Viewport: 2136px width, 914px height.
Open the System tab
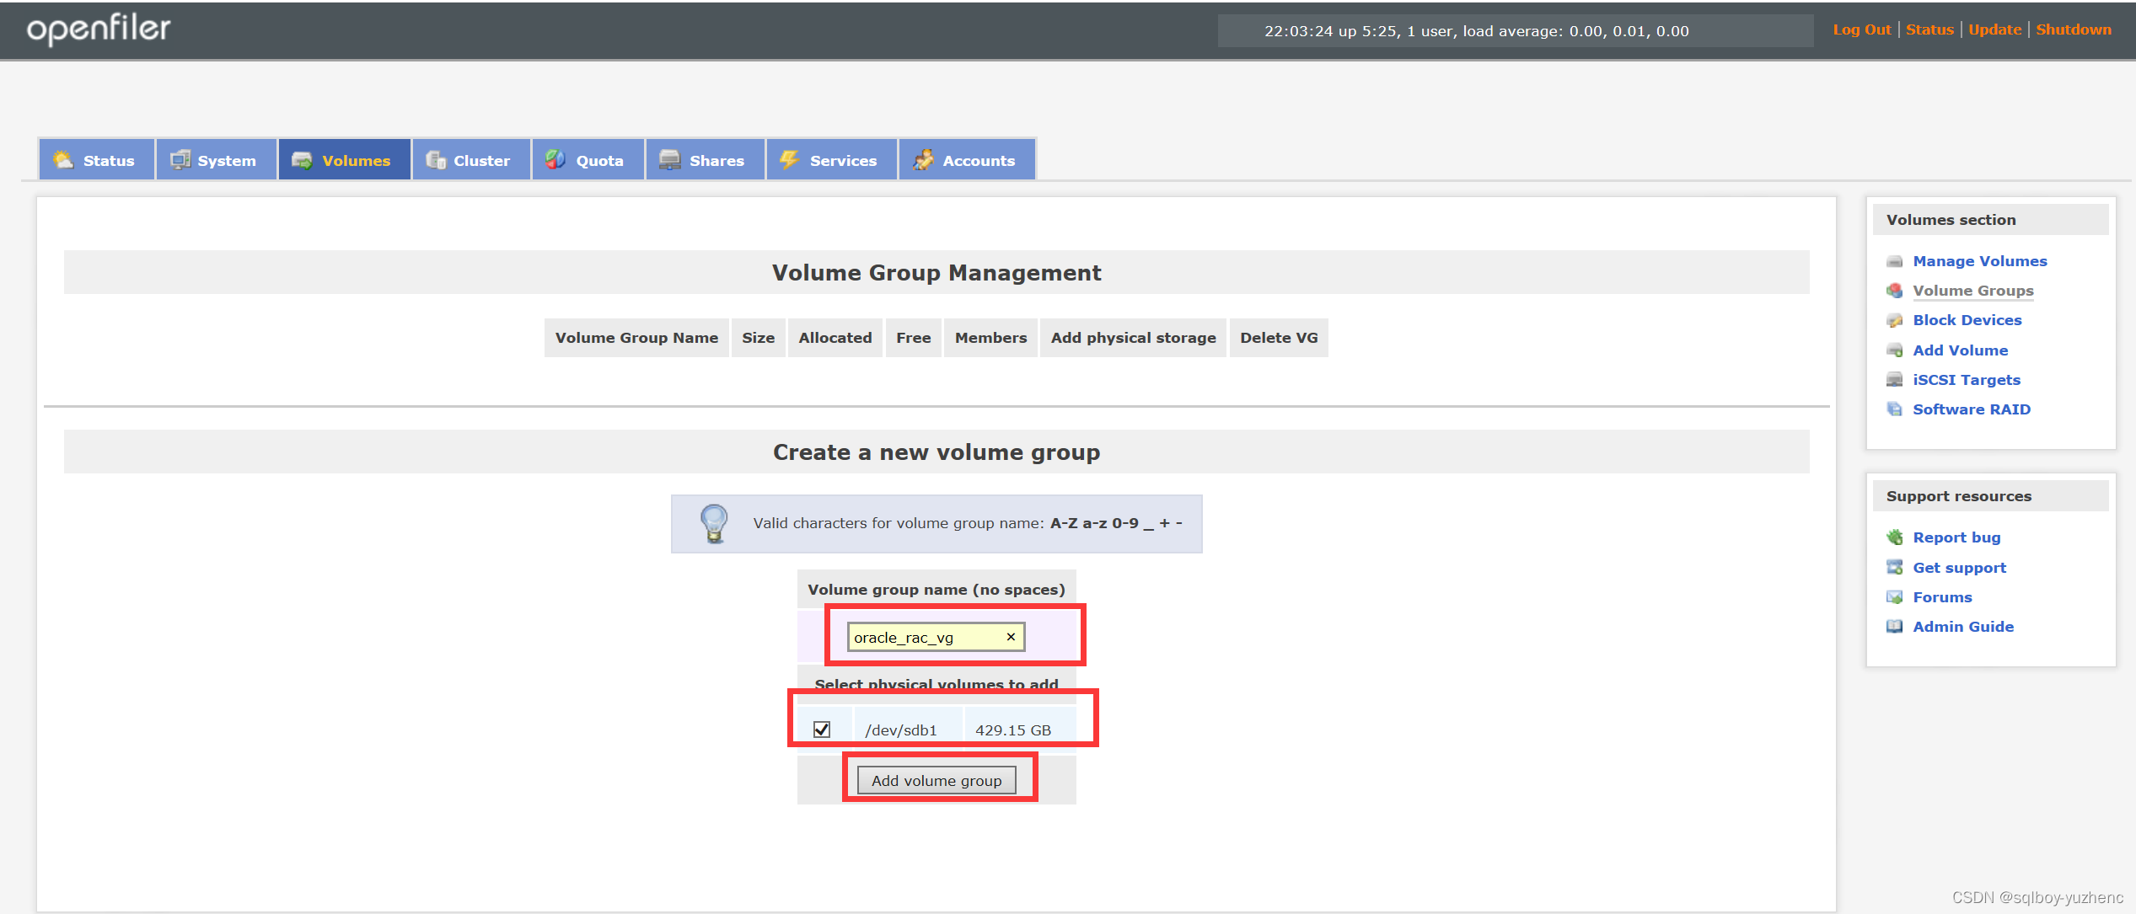216,160
